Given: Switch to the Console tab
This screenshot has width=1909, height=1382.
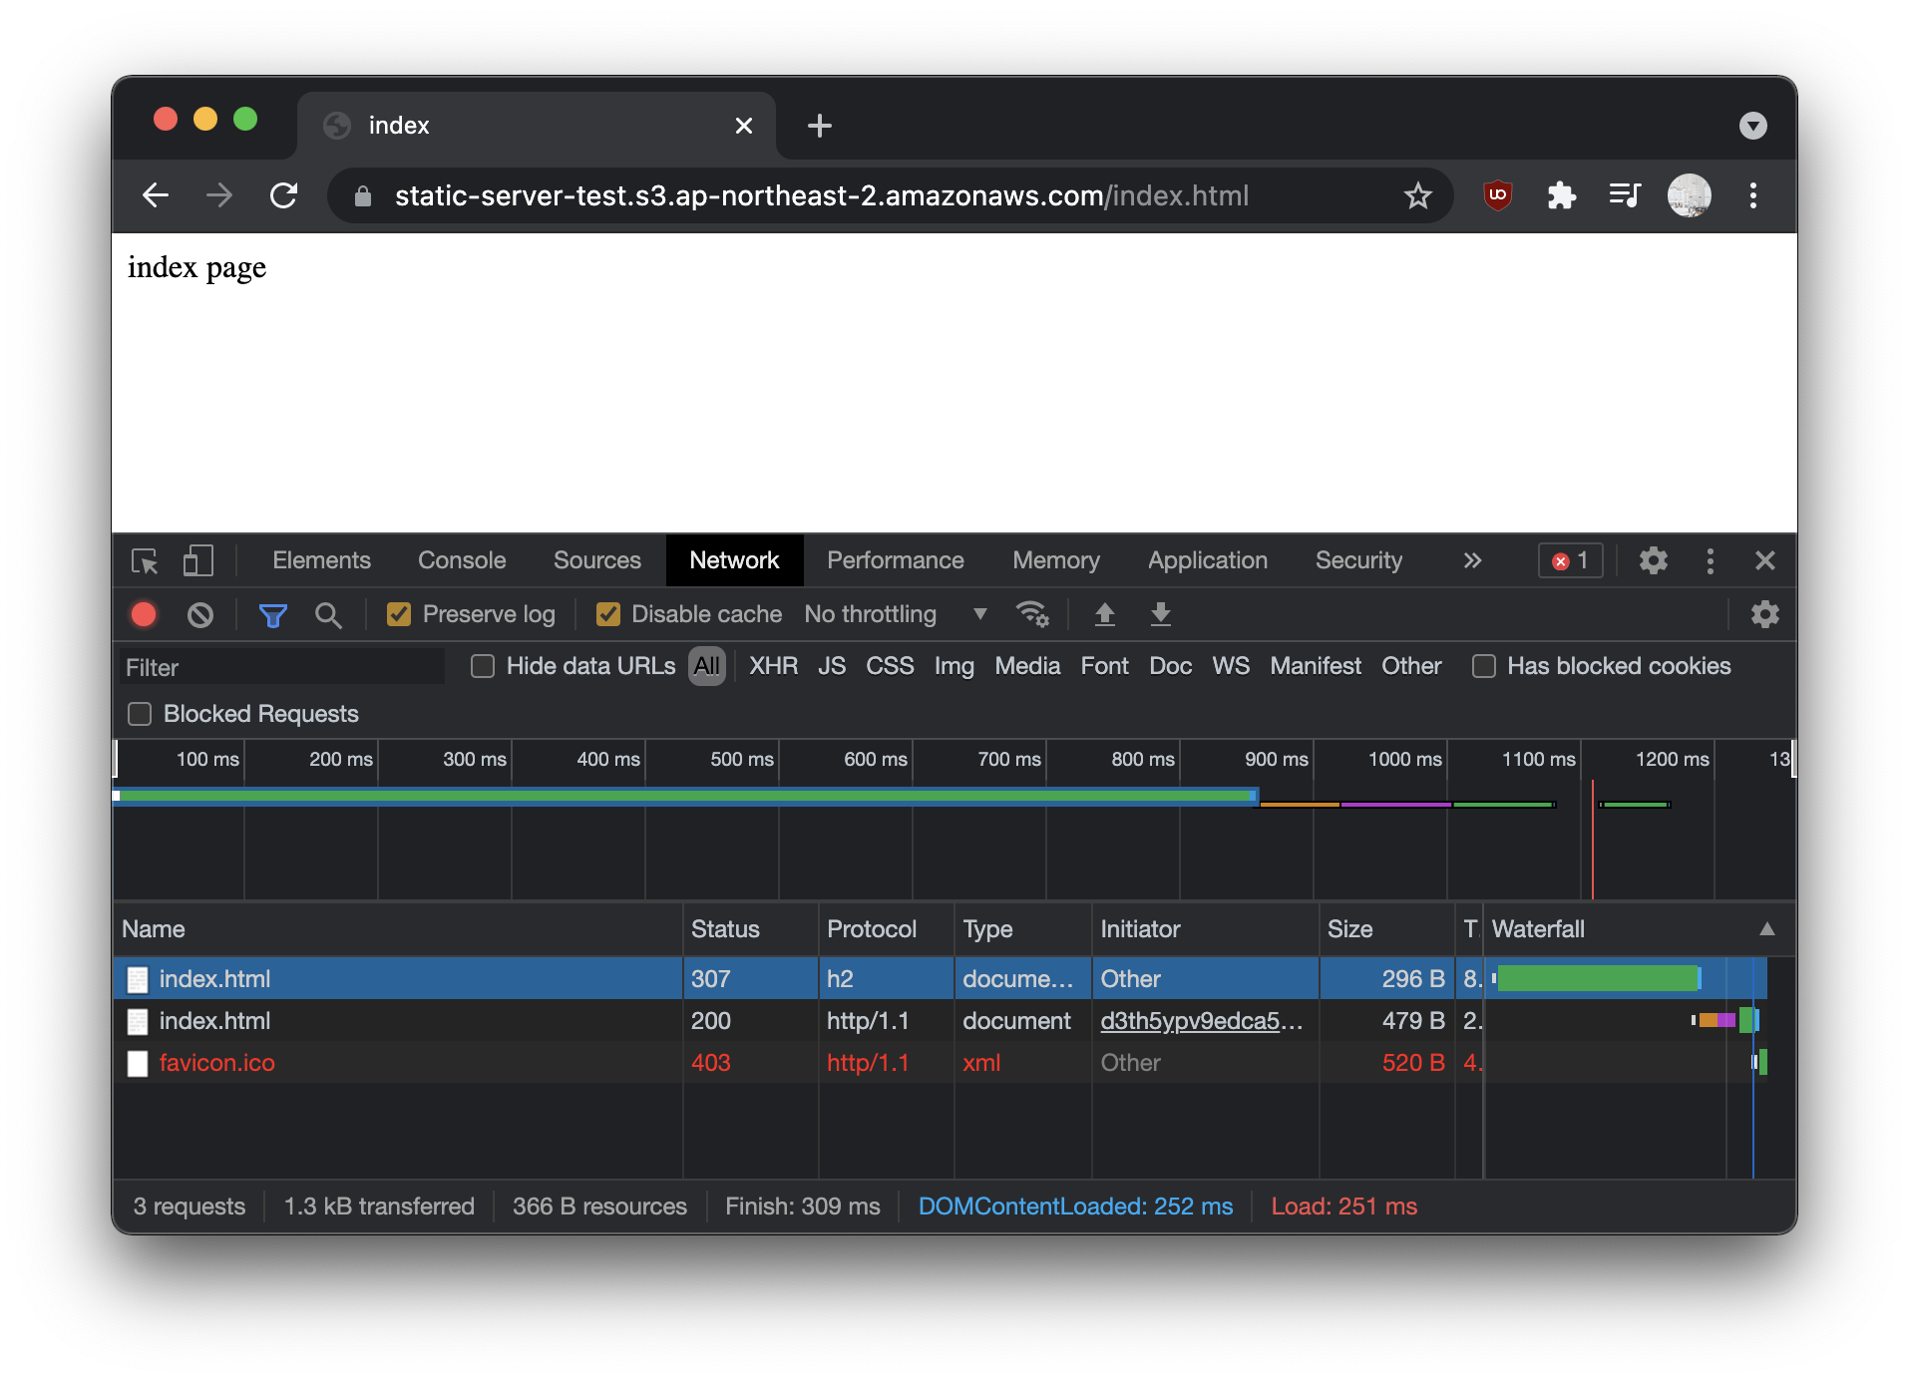Looking at the screenshot, I should (462, 560).
